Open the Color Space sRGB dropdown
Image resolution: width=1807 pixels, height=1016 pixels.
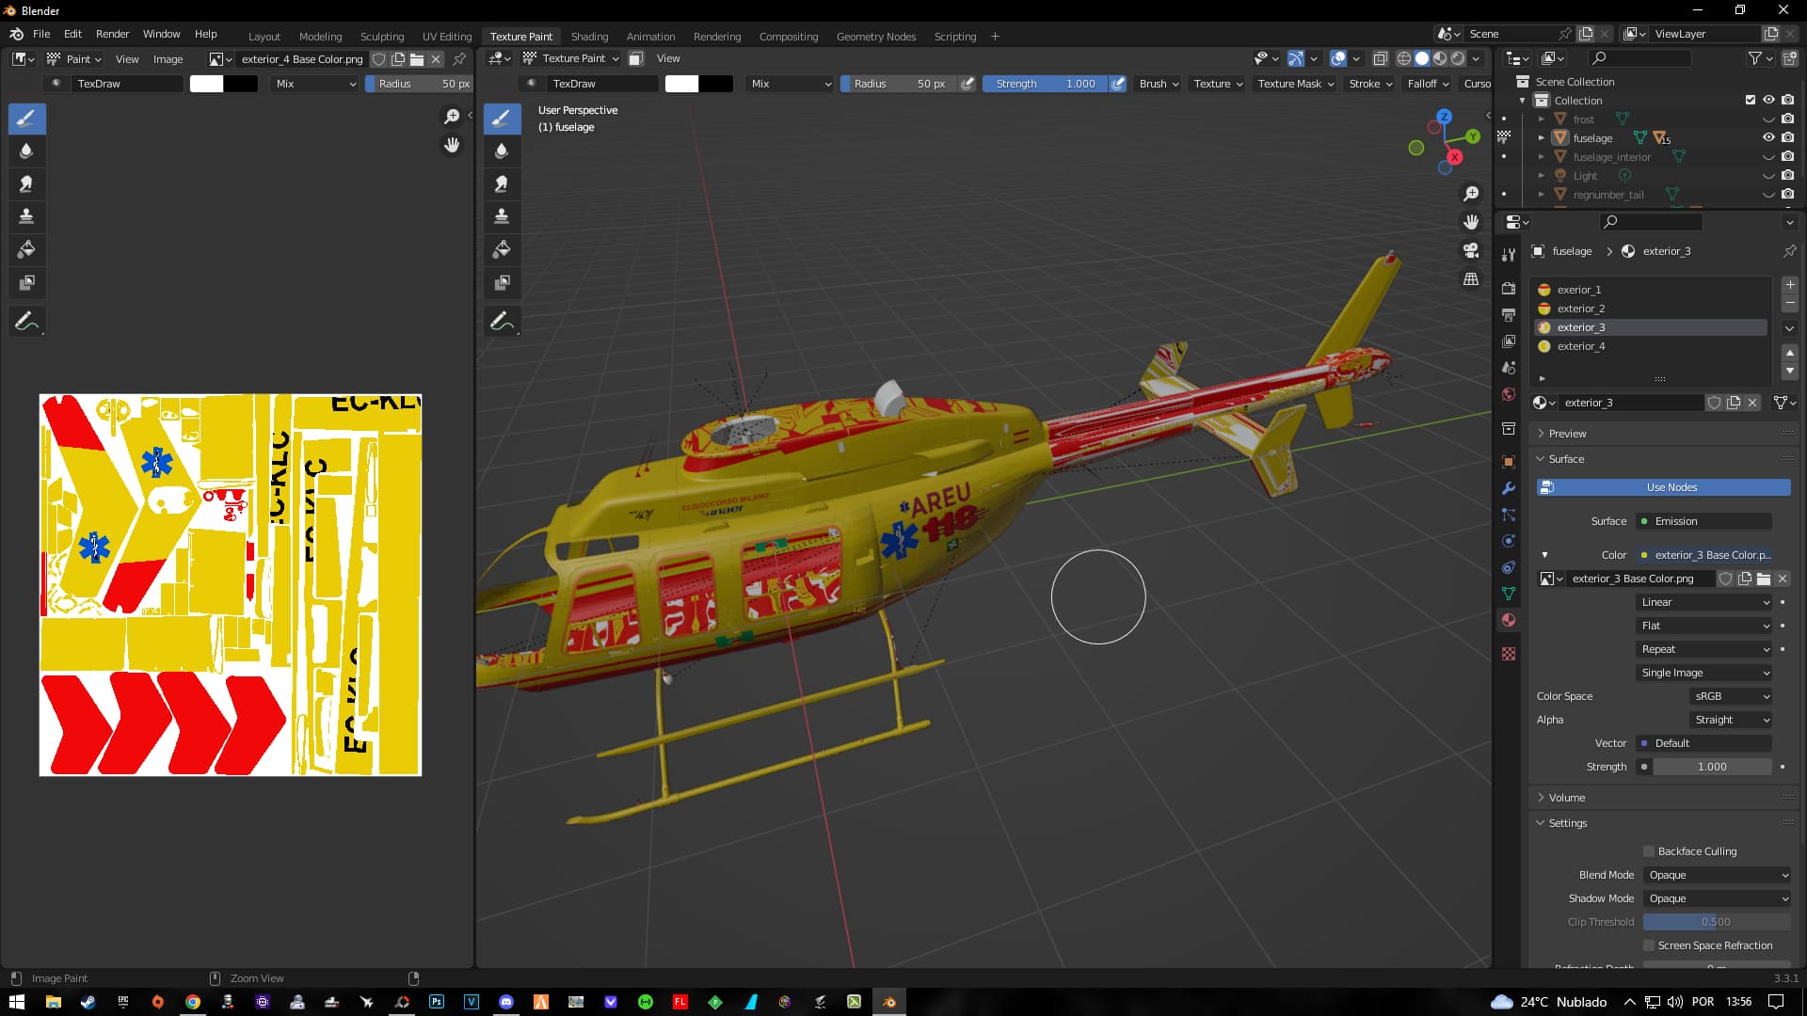[x=1732, y=696]
